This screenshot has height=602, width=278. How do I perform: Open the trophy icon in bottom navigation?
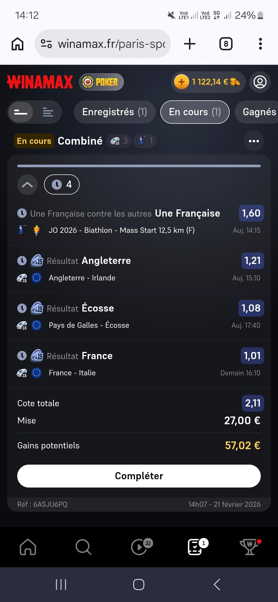click(249, 547)
